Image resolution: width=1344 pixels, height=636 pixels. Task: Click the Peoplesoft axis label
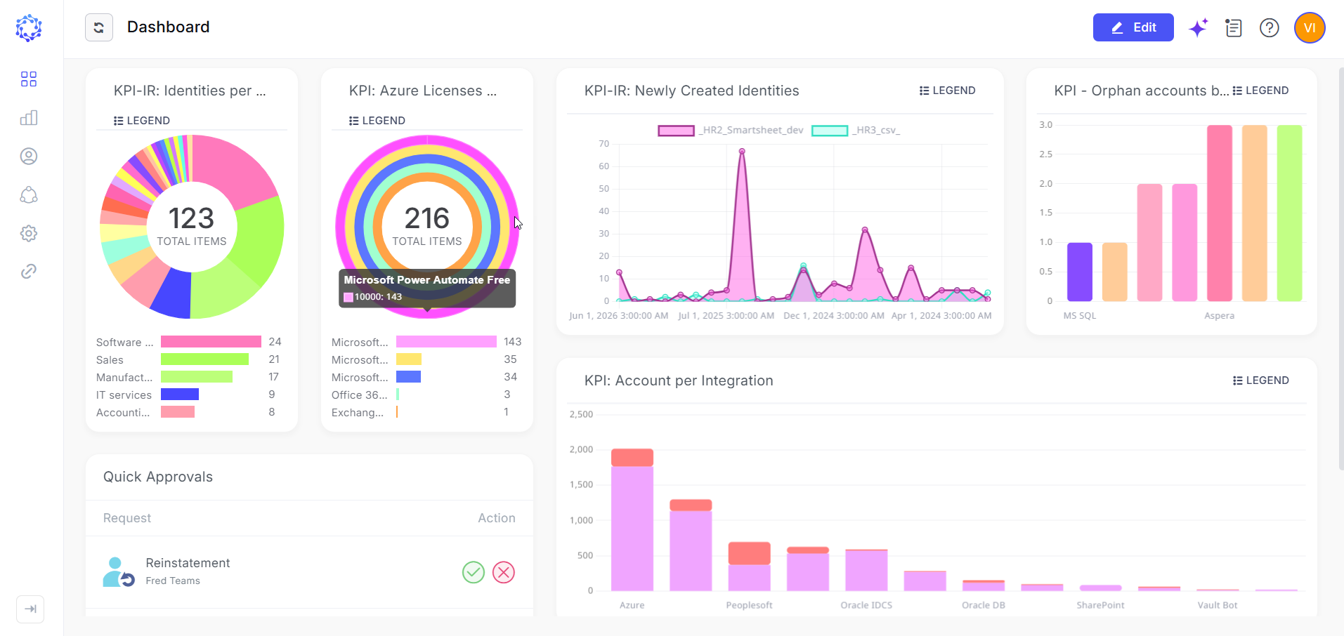pyautogui.click(x=749, y=605)
